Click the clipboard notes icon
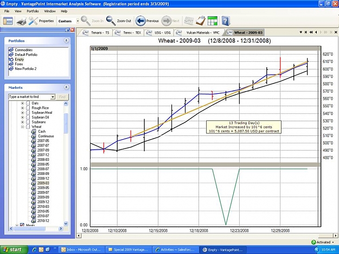The height and width of the screenshot is (254, 339). tap(200, 21)
